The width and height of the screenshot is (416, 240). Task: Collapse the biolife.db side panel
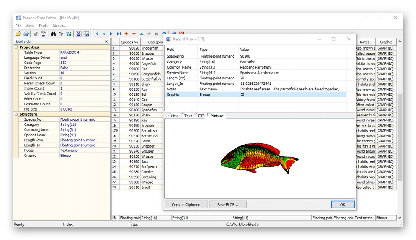[106, 42]
